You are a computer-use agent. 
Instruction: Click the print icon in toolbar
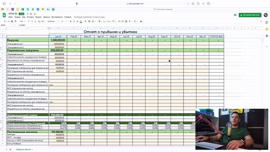[x=12, y=22]
